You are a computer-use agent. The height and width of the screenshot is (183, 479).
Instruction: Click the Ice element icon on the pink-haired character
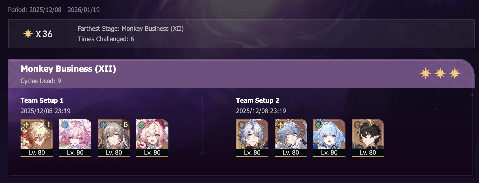tap(65, 125)
